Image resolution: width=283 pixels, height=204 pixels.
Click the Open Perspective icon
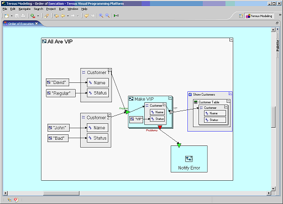241,16
